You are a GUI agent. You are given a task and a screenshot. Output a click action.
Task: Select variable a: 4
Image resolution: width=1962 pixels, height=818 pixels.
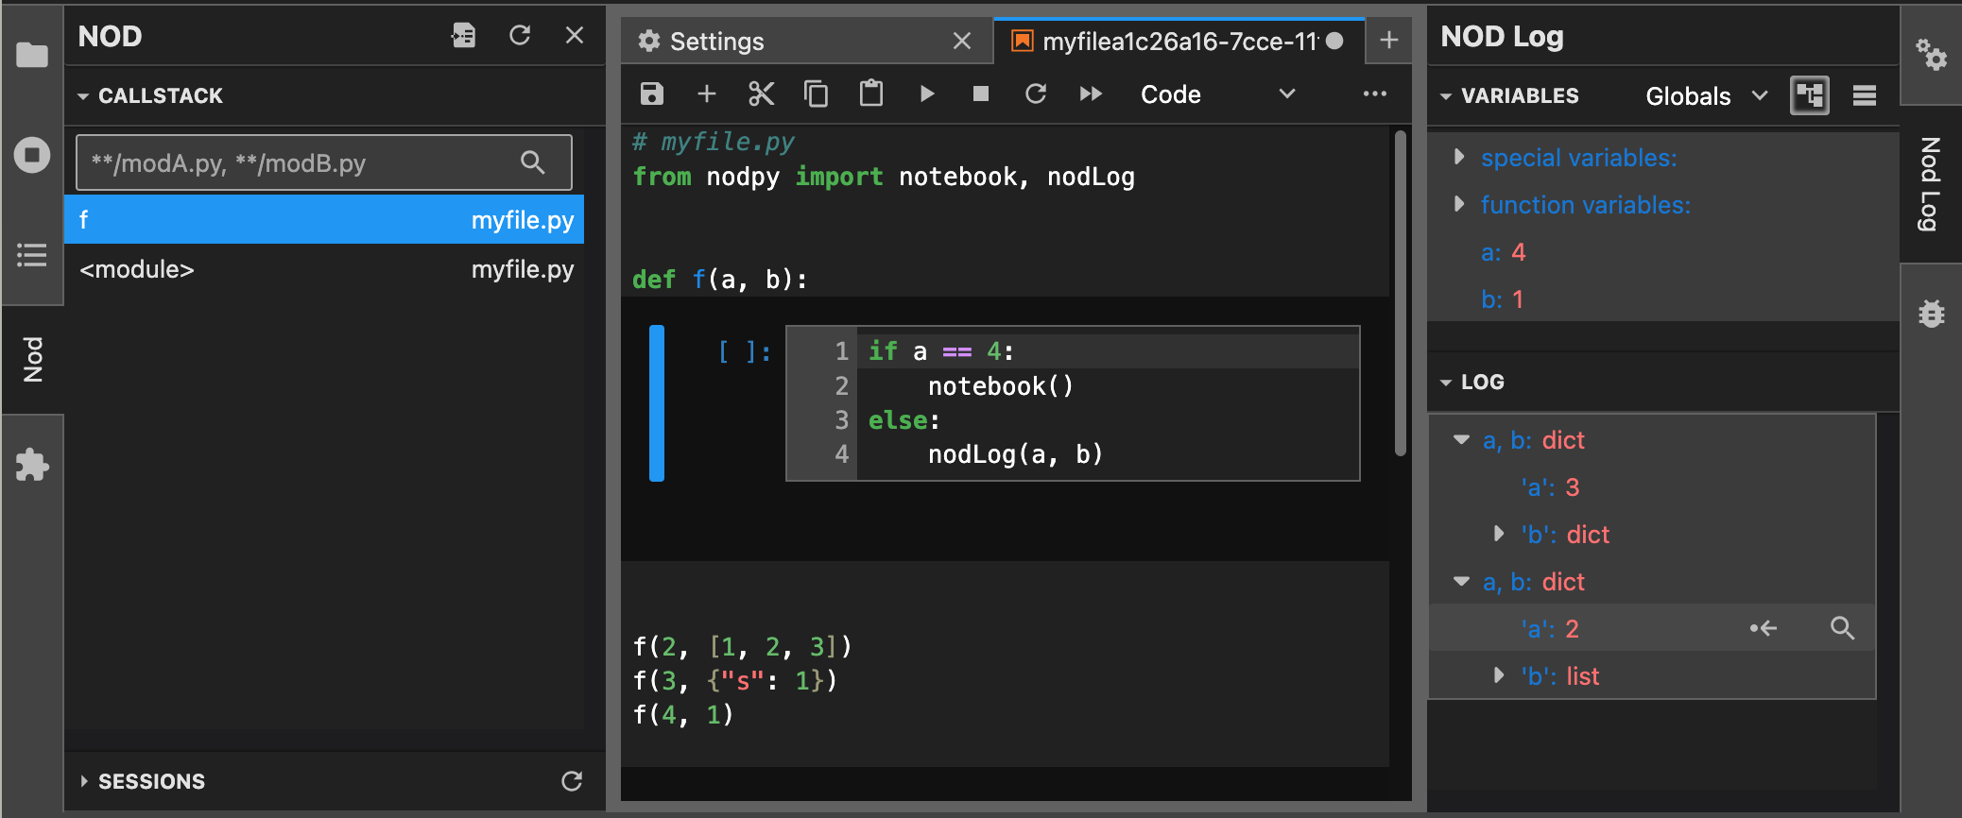click(x=1503, y=252)
